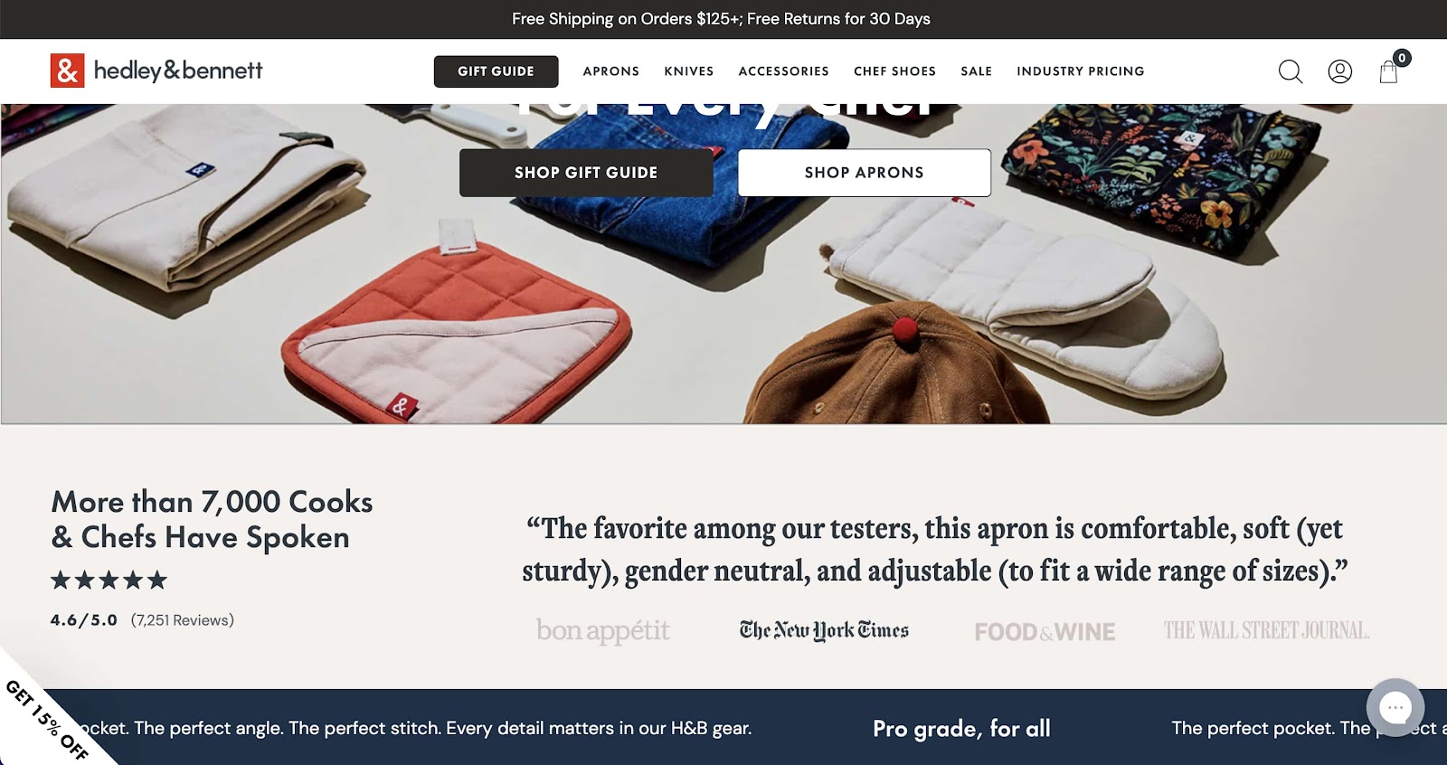The height and width of the screenshot is (765, 1447).
Task: Click the Shop Aprons button
Action: pos(865,173)
